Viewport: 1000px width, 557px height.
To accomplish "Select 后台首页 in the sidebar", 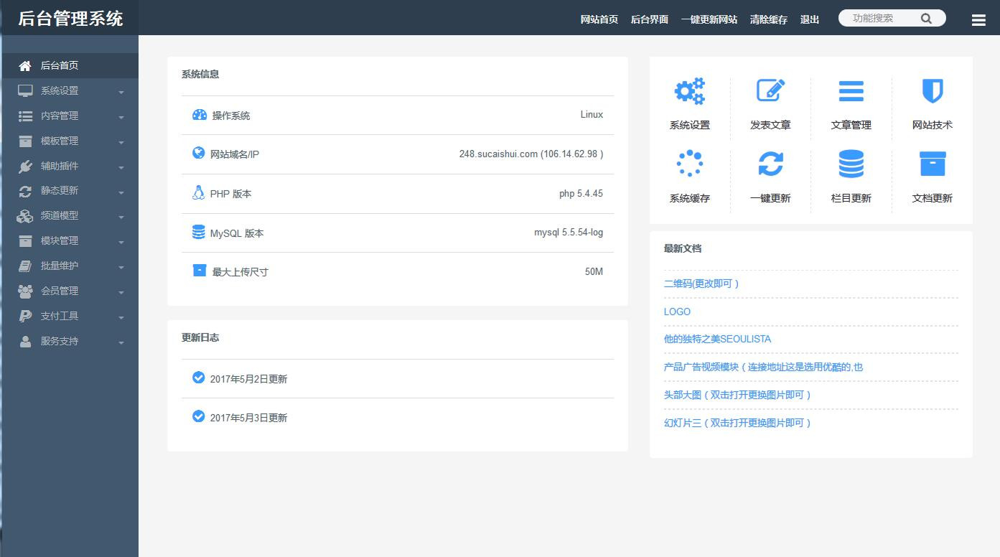I will [x=59, y=66].
